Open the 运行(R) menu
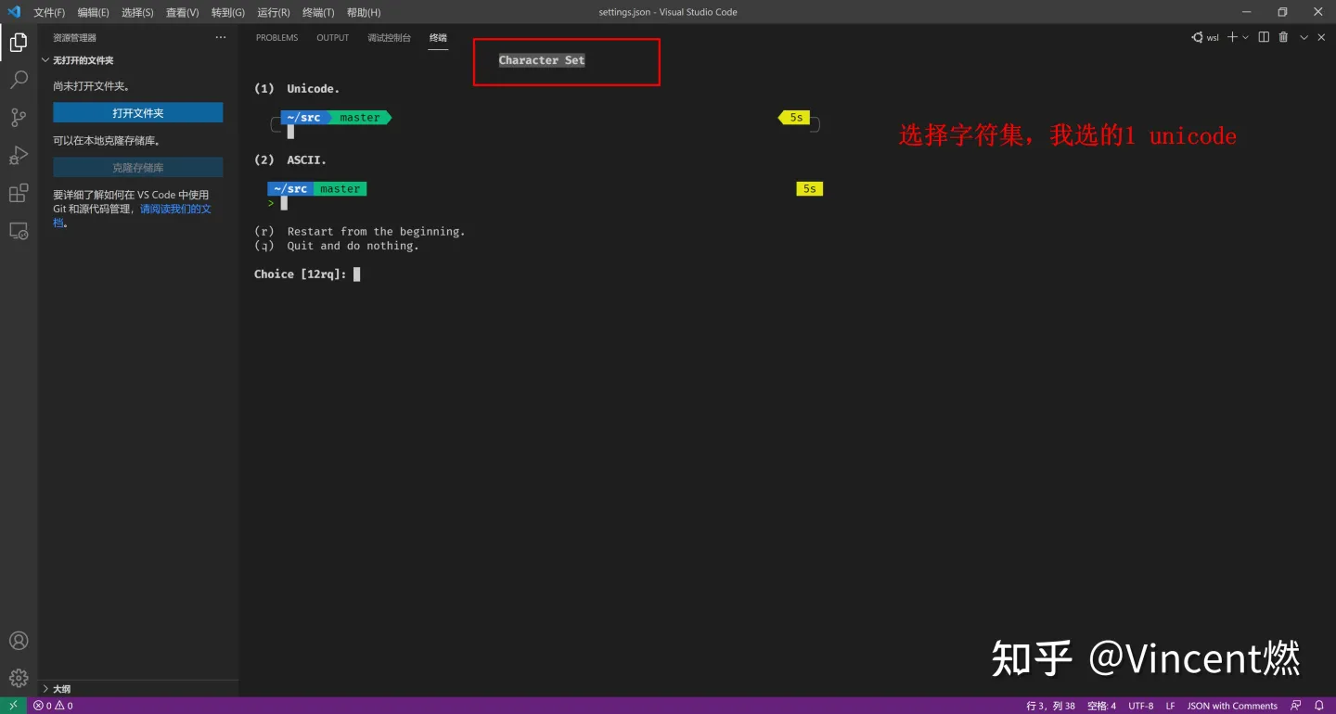 [273, 12]
